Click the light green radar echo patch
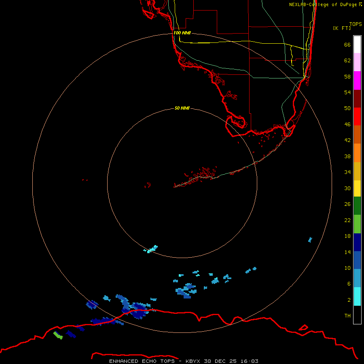Image resolution: width=364 pixels, height=364 pixels. 58,335
